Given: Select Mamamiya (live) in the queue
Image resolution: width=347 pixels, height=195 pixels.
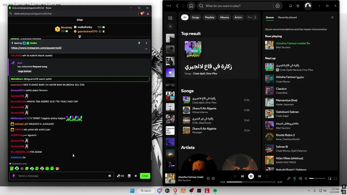Looking at the screenshot, I should point(300,102).
